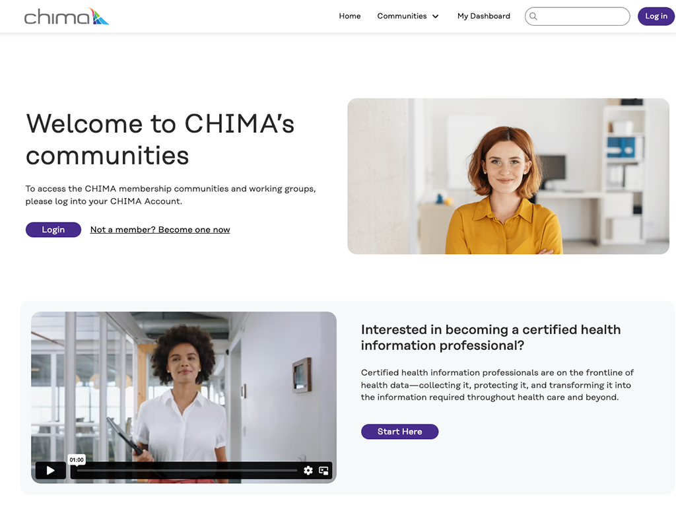Open the Communities menu

[x=408, y=16]
